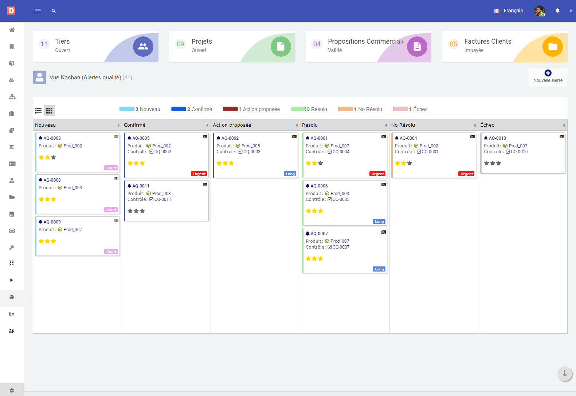Switch to the Kanban grid view
576x396 pixels.
(x=49, y=111)
